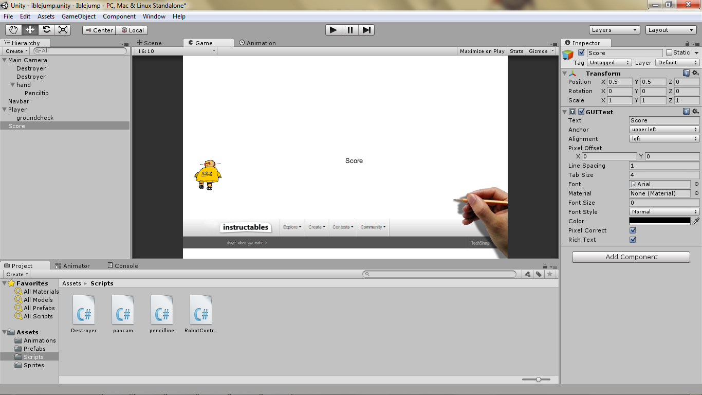Open the Transform component gear menu
702x395 pixels.
[x=695, y=73]
